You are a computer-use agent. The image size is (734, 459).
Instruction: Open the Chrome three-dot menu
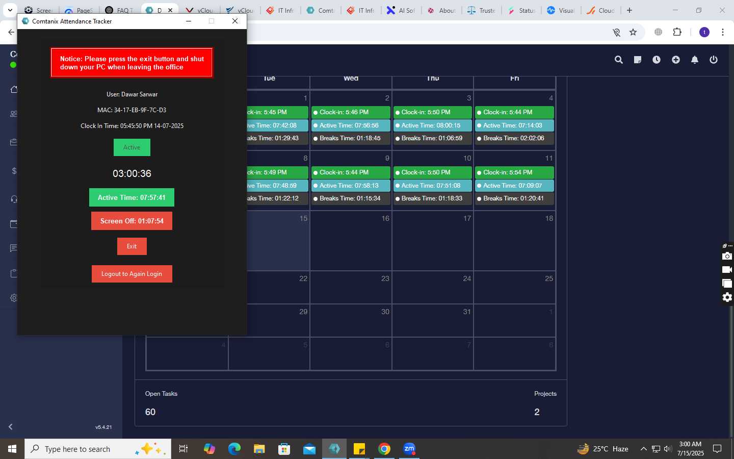click(723, 32)
